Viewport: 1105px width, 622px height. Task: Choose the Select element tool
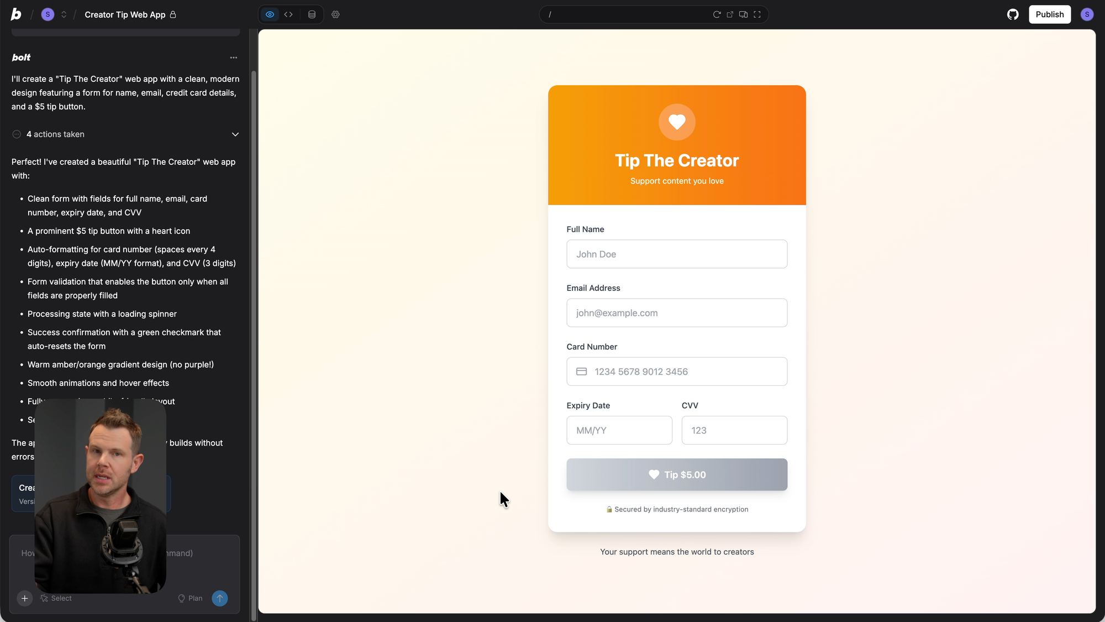click(56, 598)
